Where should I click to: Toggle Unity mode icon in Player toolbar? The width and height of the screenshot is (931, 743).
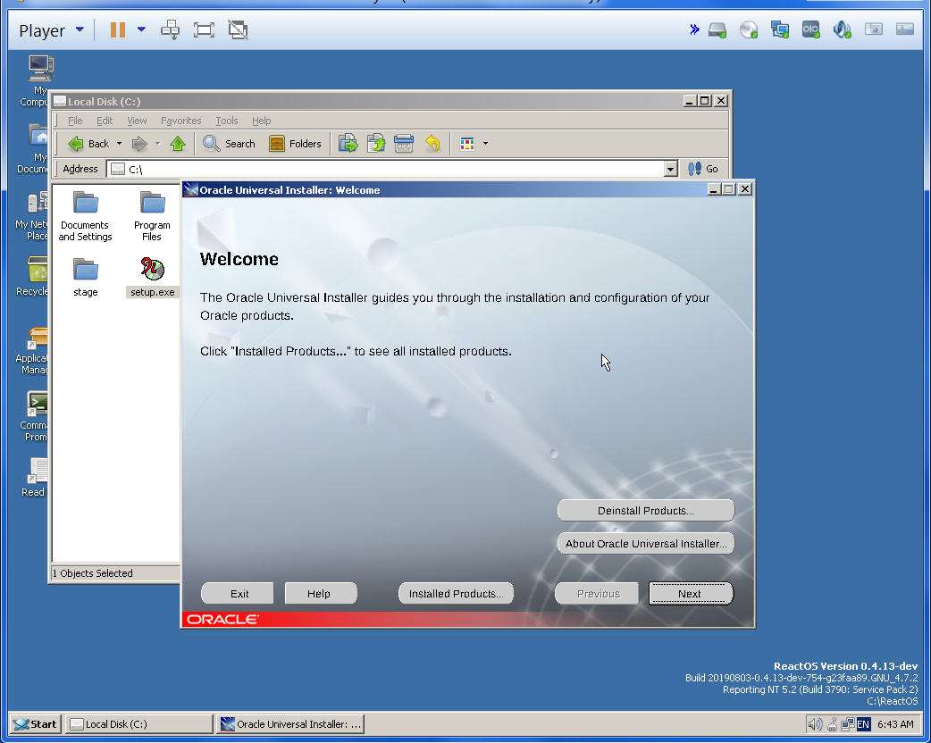coord(238,29)
